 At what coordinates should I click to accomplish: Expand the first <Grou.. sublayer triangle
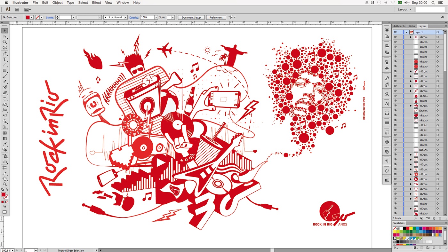pos(411,37)
